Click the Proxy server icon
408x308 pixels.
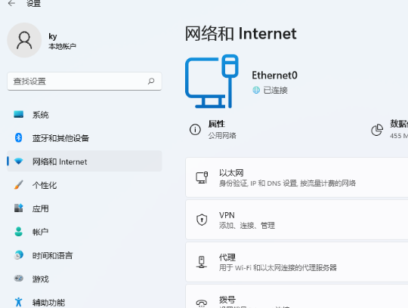click(202, 262)
